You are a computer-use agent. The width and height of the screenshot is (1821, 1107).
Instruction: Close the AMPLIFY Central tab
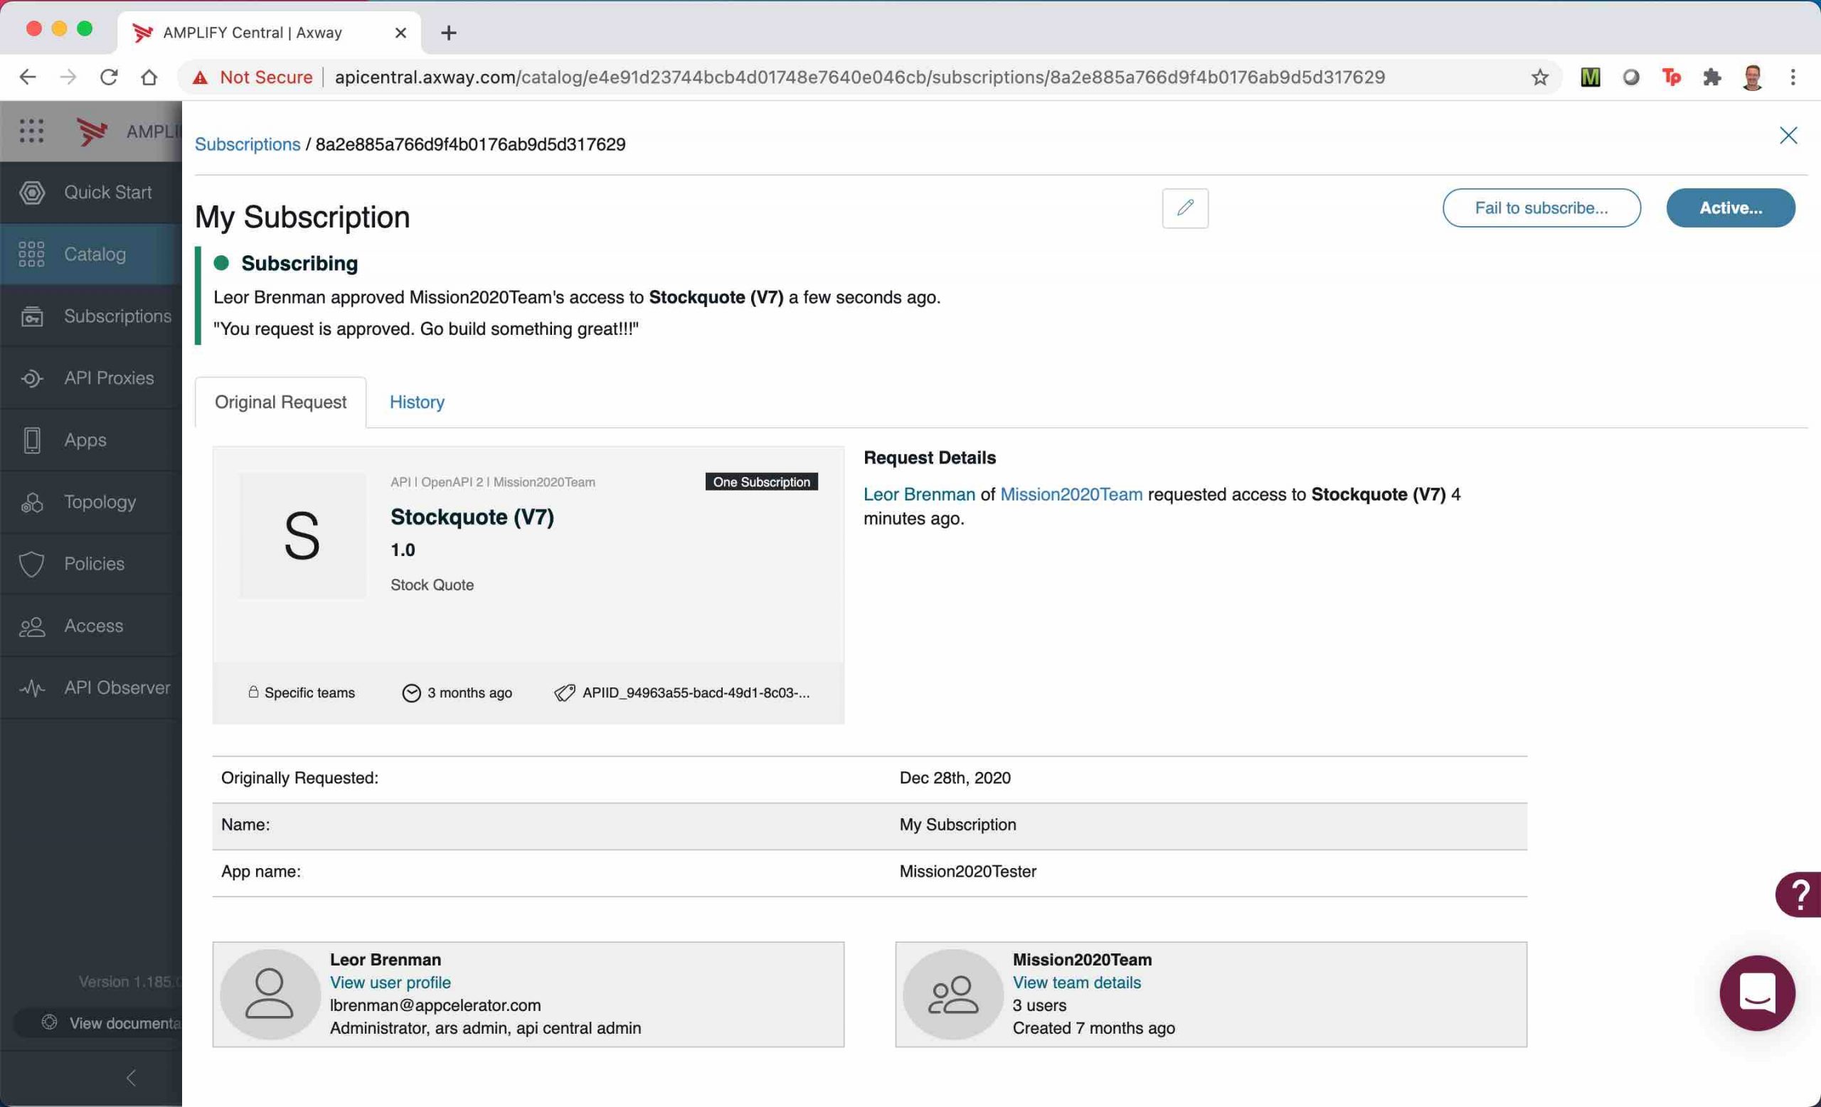[400, 33]
